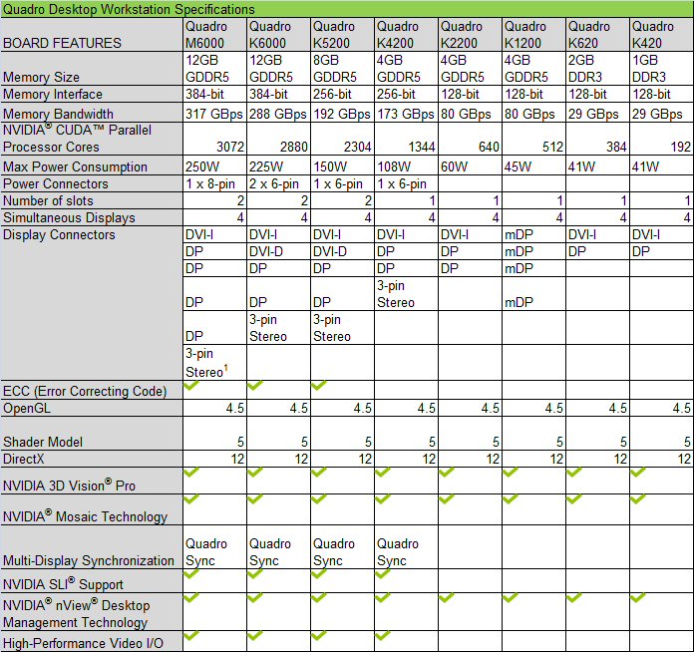Select the '173 GBps' bandwidth cell
The height and width of the screenshot is (652, 694).
point(405,115)
